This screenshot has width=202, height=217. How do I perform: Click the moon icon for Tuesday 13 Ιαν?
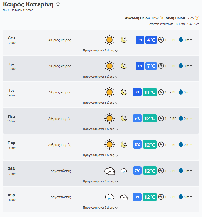click(124, 66)
